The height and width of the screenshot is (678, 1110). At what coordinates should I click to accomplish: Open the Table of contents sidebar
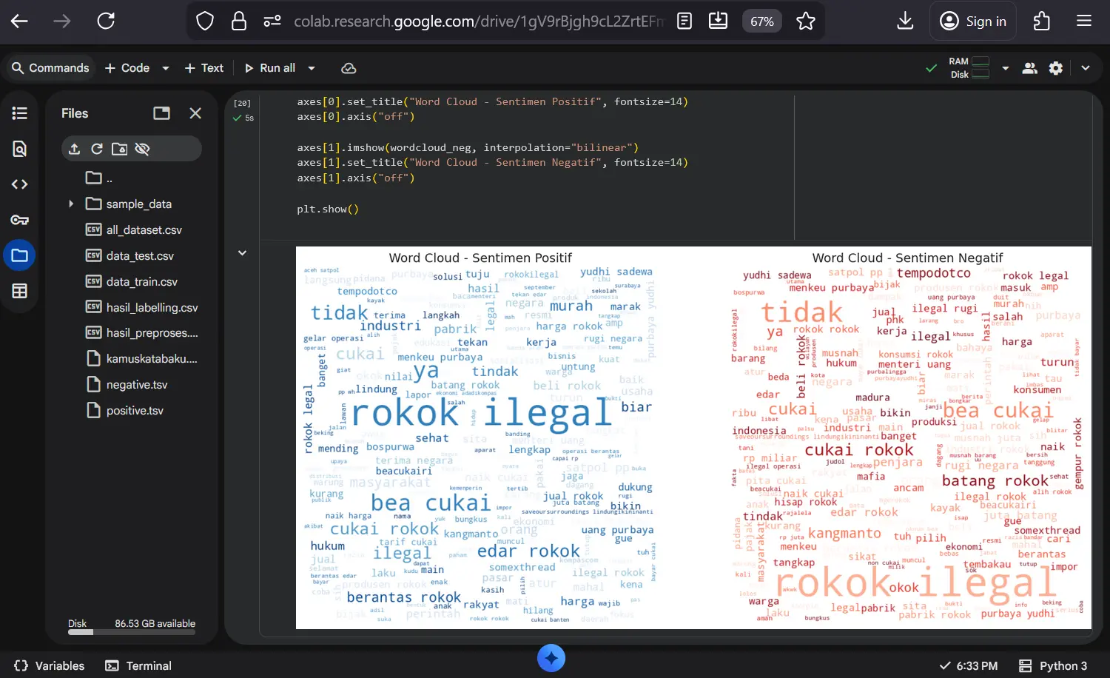19,113
